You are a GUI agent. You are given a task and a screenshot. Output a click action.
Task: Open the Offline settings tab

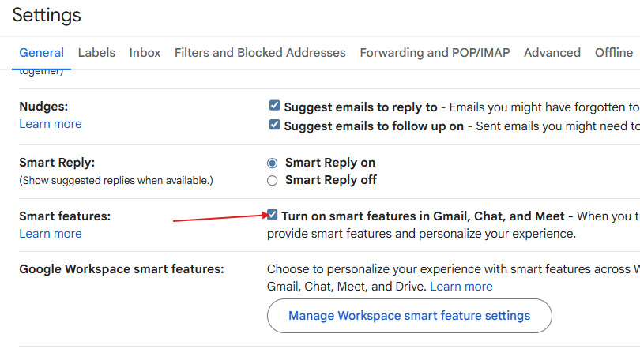pyautogui.click(x=614, y=53)
